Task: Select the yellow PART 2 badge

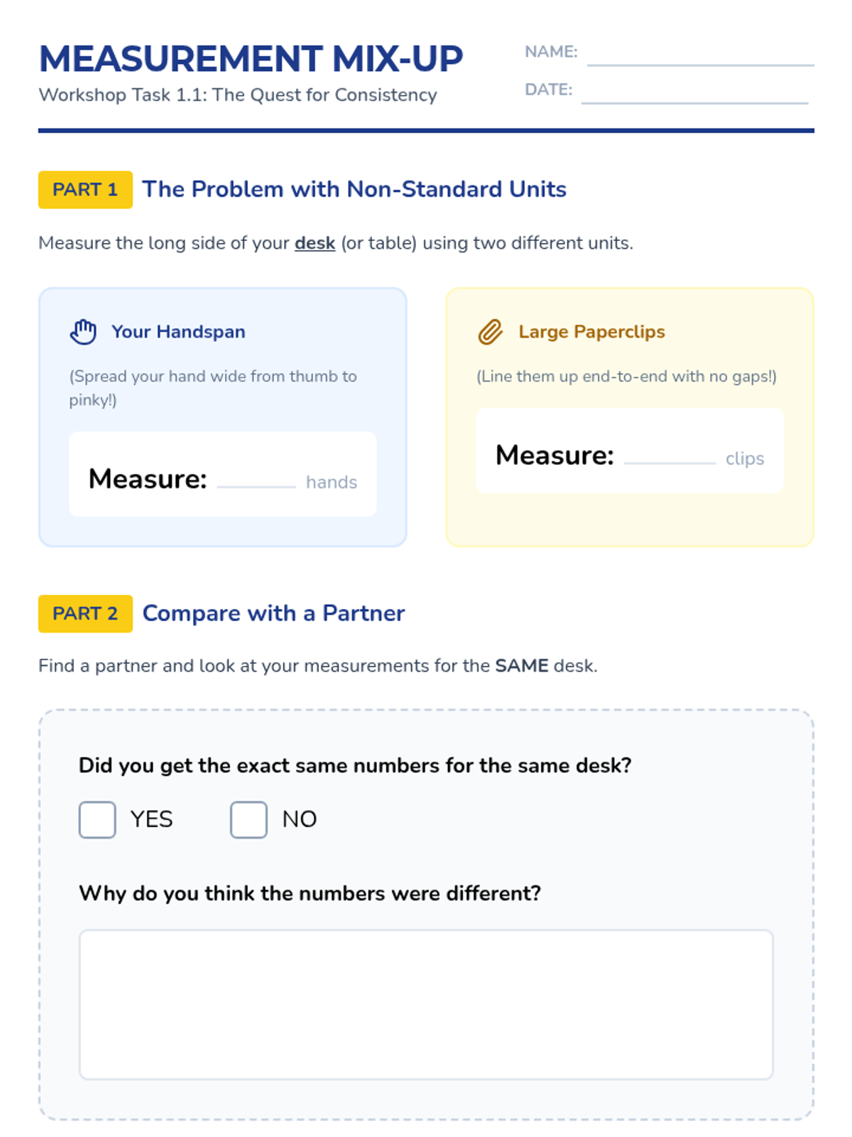Action: (x=85, y=613)
